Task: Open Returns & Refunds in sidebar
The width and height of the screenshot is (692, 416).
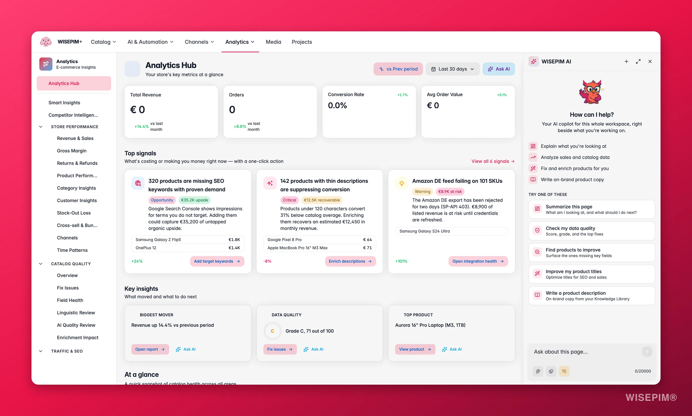Action: click(77, 163)
